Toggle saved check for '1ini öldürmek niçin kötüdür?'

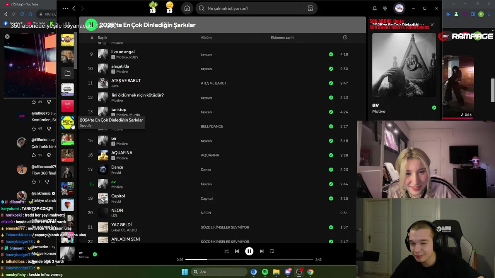pos(331,98)
